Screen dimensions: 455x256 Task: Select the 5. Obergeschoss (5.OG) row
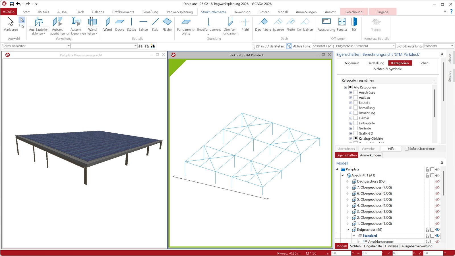[x=374, y=200]
